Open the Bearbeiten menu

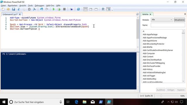(x=13, y=6)
